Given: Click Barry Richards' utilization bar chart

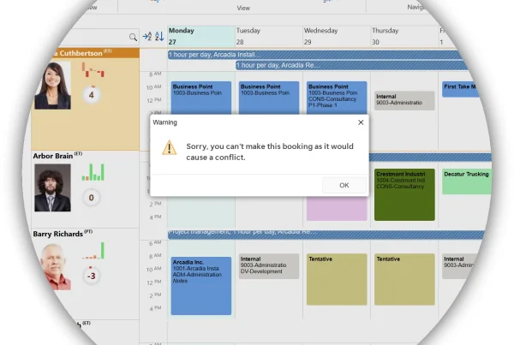Looking at the screenshot, I should (93, 251).
